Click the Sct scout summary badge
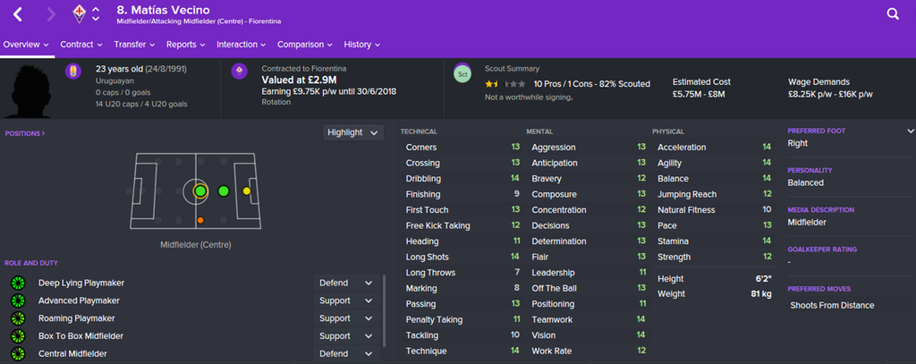Image resolution: width=916 pixels, height=364 pixels. pyautogui.click(x=462, y=73)
